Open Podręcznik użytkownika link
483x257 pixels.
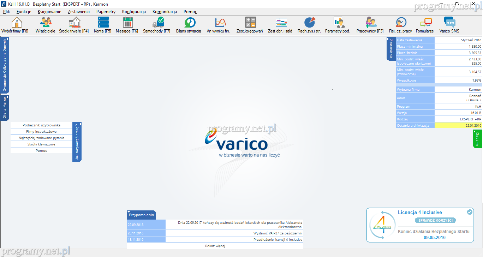coord(41,125)
